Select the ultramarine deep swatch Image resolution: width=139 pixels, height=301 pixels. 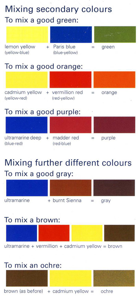26,125
